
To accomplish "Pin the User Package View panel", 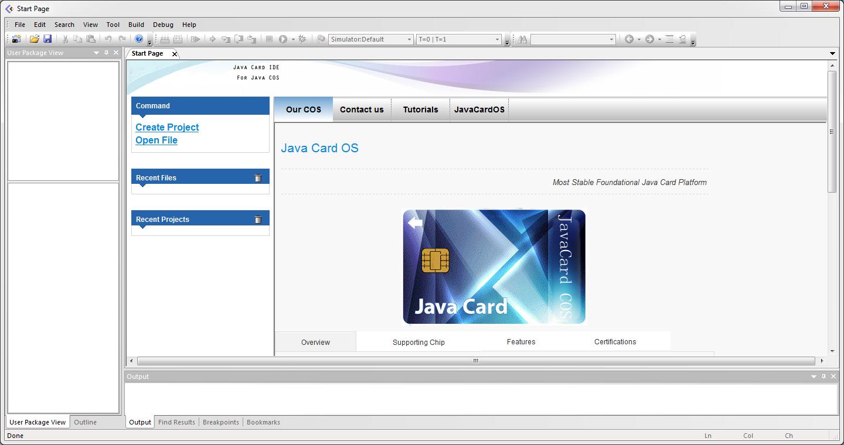I will (106, 53).
